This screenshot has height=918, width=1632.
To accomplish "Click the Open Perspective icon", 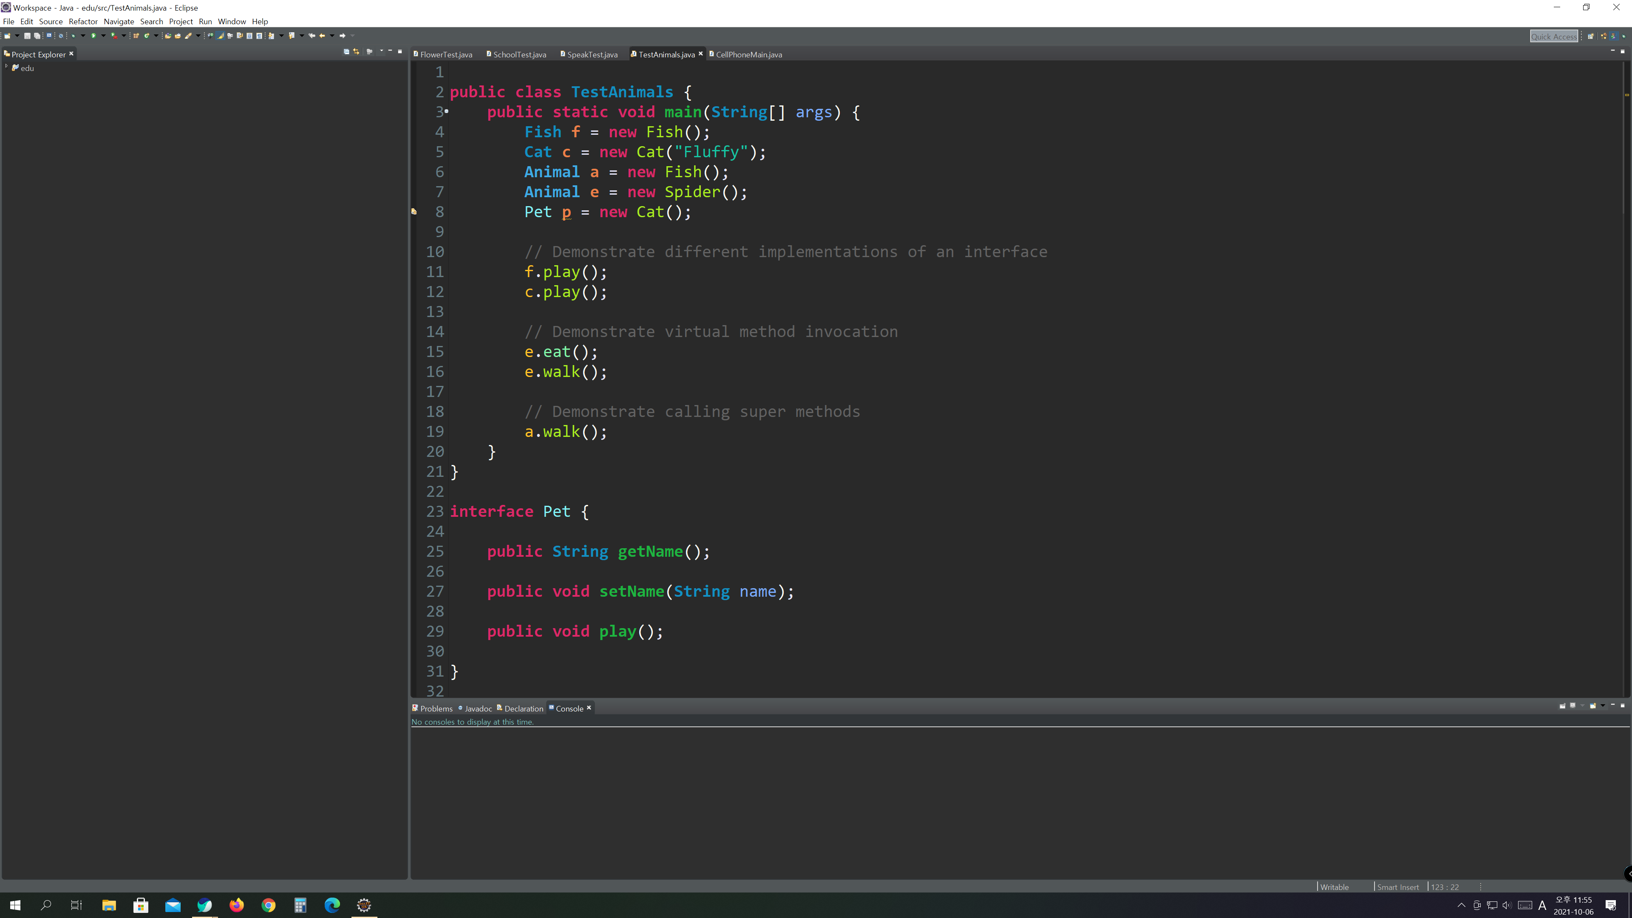I will (1591, 36).
